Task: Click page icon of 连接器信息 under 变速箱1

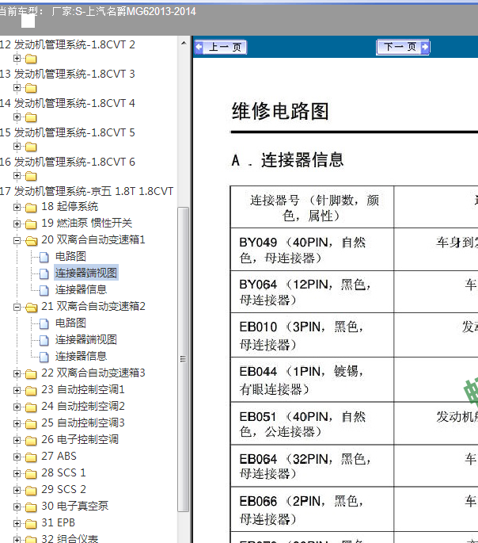Action: pos(44,290)
